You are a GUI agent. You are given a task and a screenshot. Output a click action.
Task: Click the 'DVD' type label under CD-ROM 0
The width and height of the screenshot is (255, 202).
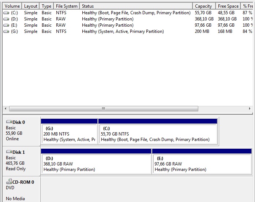[x=10, y=188]
